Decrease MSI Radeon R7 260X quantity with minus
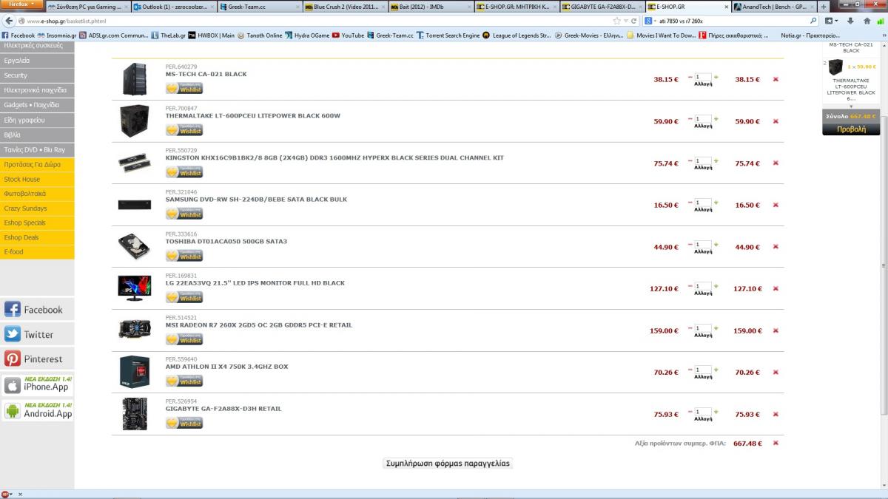888x499 pixels. tap(690, 328)
